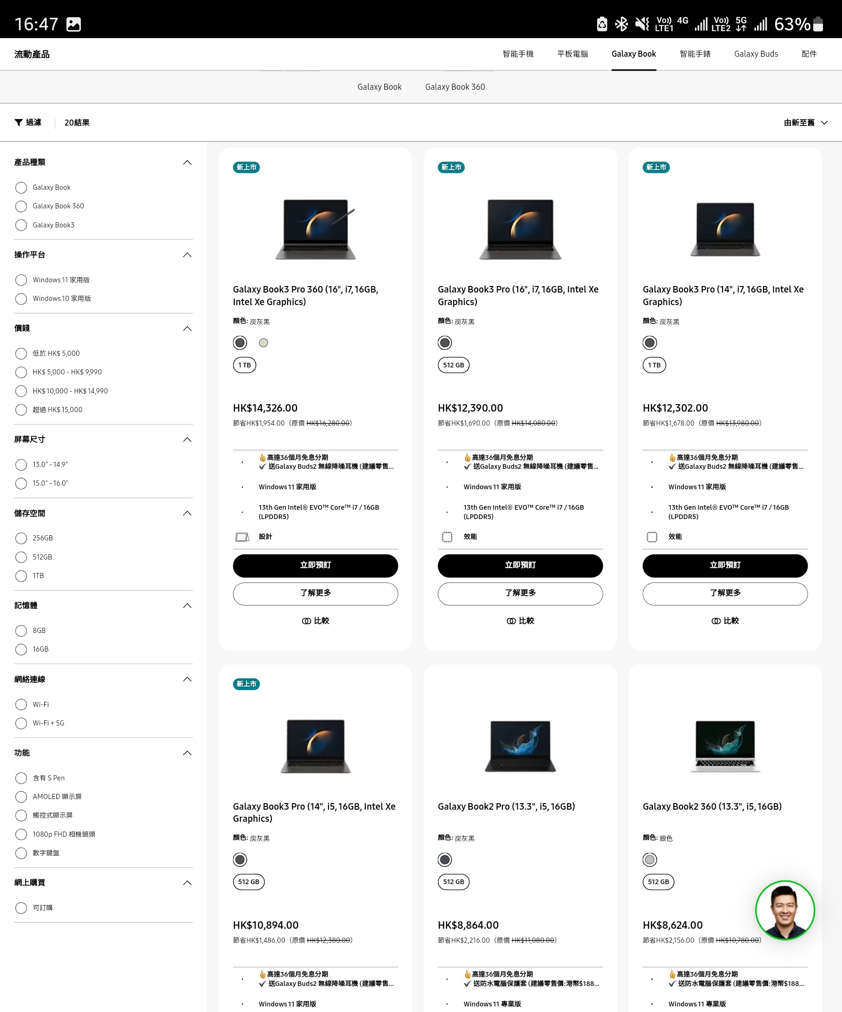Select Windows 10 家用版 platform filter
The height and width of the screenshot is (1012, 842).
[x=21, y=299]
